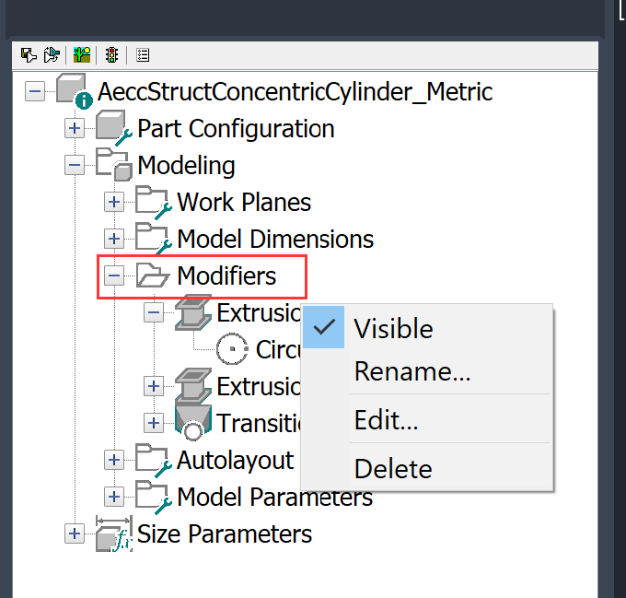This screenshot has height=598, width=626.
Task: Select the Transition modifier label
Action: coord(259,423)
